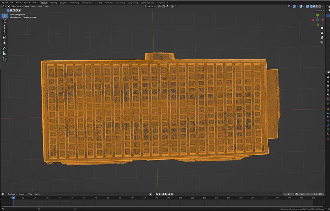Pick the Annotate pencil tool
The image size is (330, 211).
click(5, 48)
